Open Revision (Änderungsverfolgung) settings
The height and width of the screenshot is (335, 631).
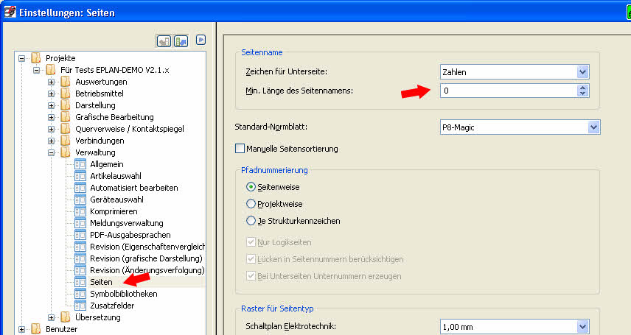pyautogui.click(x=147, y=270)
